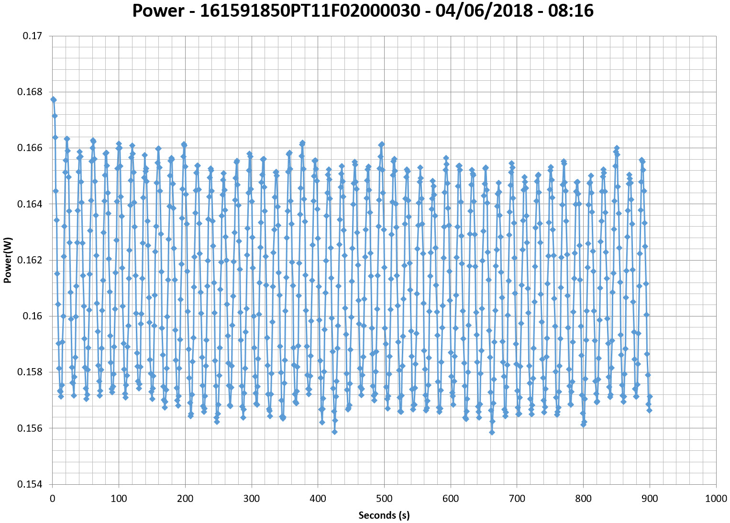Screen dimensions: 730x523
Task: Click the 1000 label on the horizontal axis
Action: (716, 499)
